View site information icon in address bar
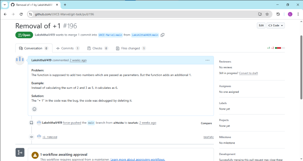303x161 pixels. pyautogui.click(x=31, y=14)
